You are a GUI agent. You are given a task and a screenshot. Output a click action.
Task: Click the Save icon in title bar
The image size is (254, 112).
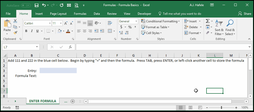(x=36, y=5)
